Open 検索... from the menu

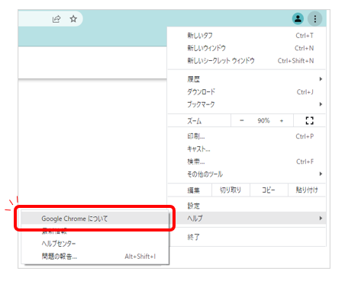pos(247,161)
